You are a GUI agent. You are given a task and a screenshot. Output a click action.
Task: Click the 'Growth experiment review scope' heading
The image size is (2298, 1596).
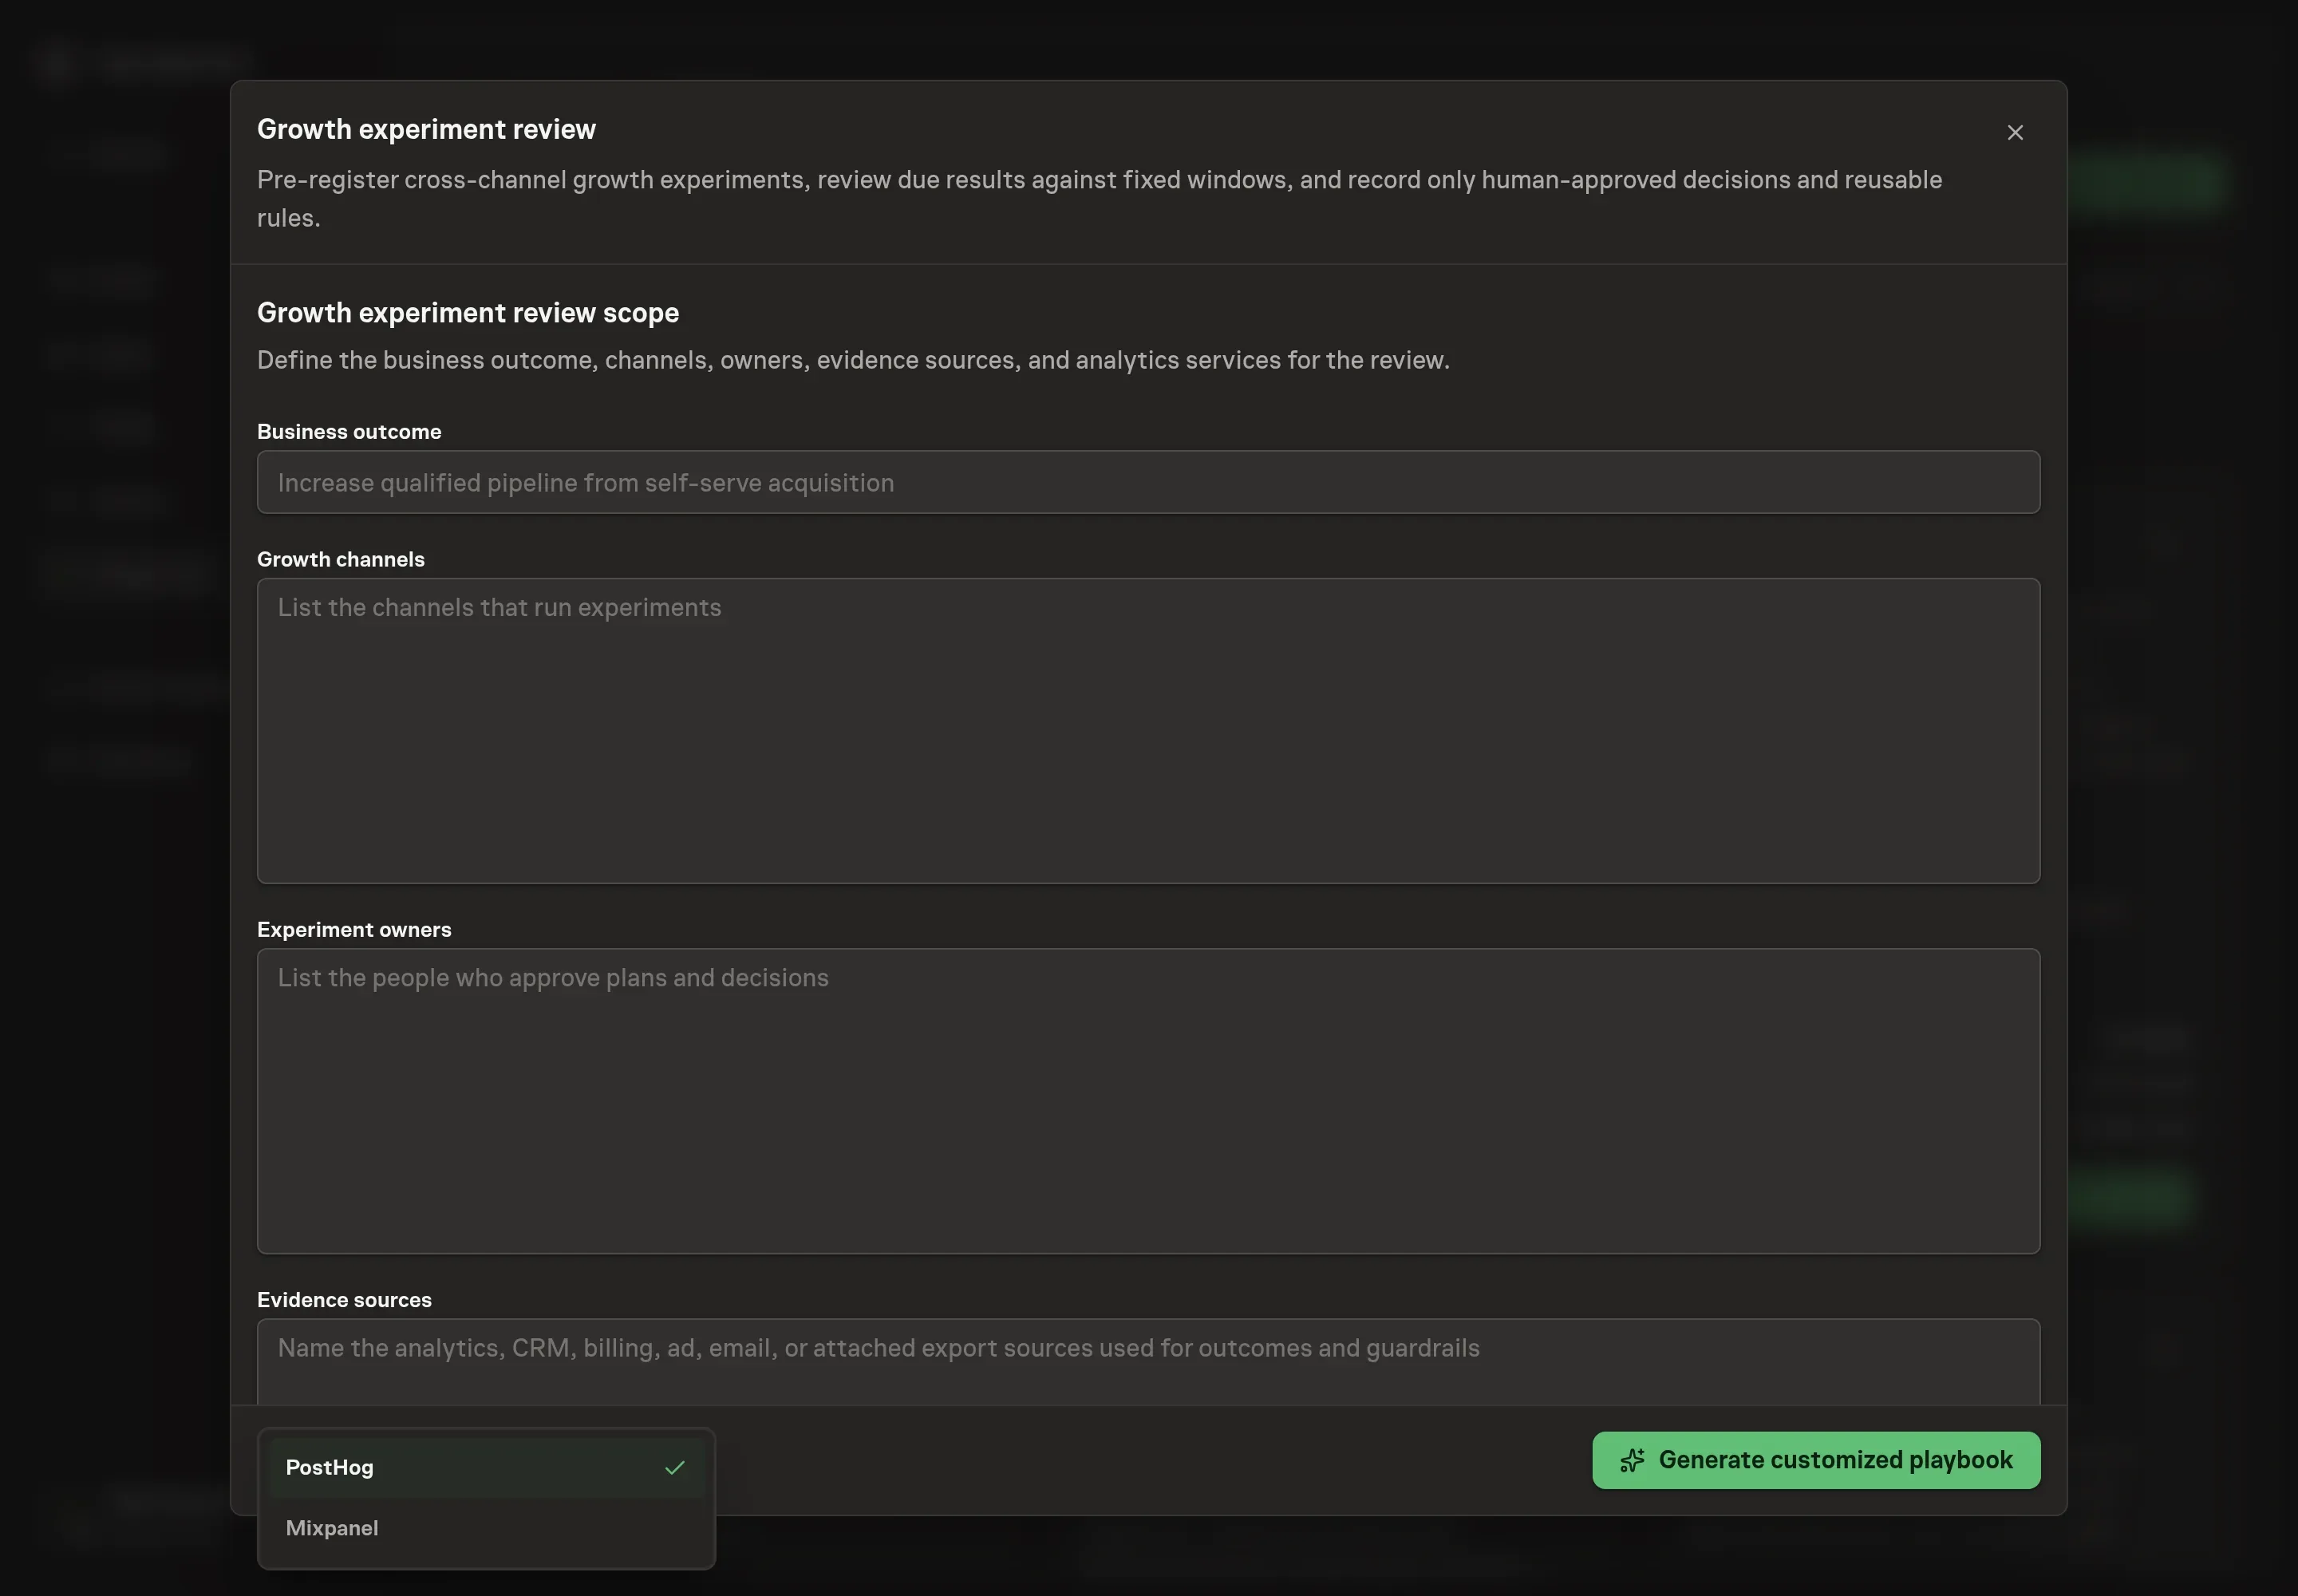coord(468,312)
